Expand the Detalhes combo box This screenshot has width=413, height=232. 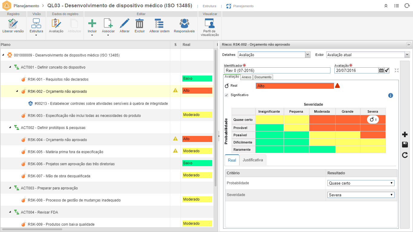(308, 55)
